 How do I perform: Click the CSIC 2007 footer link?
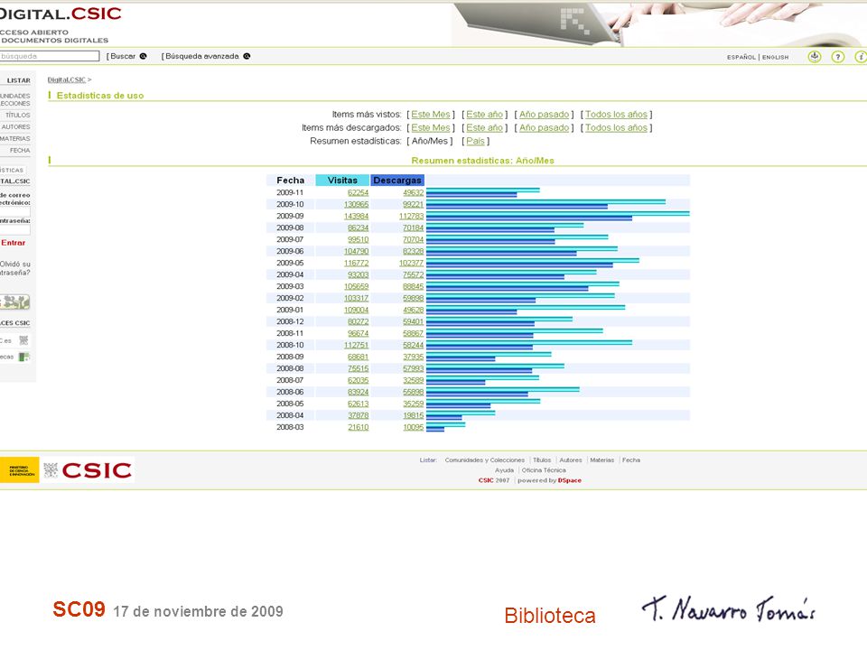pyautogui.click(x=494, y=480)
